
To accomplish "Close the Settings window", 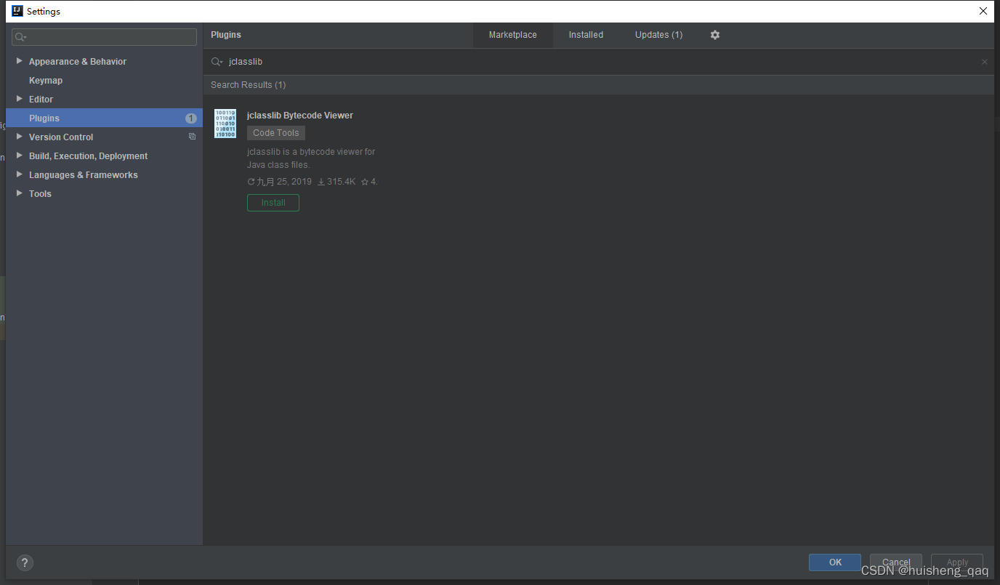I will [x=983, y=11].
